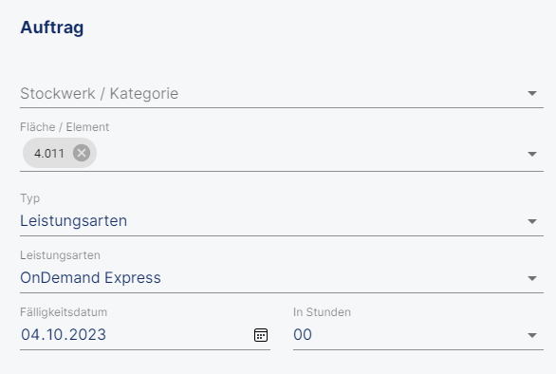Click the Typ field label
Image resolution: width=556 pixels, height=374 pixels.
click(x=29, y=198)
